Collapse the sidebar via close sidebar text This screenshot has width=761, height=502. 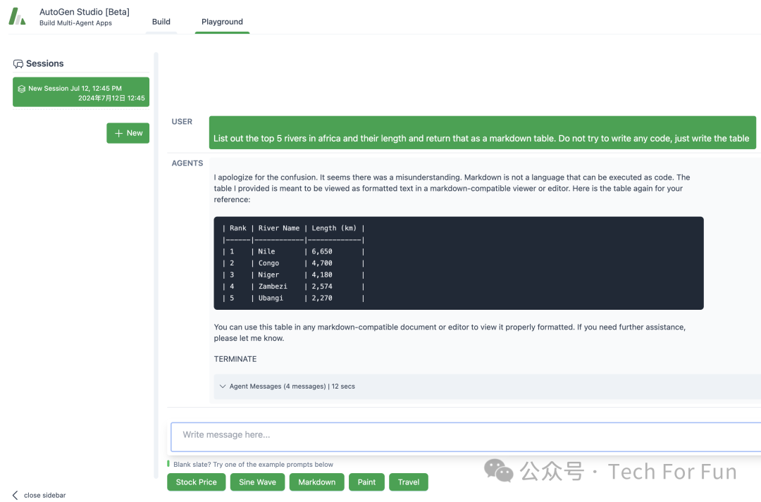(x=44, y=495)
